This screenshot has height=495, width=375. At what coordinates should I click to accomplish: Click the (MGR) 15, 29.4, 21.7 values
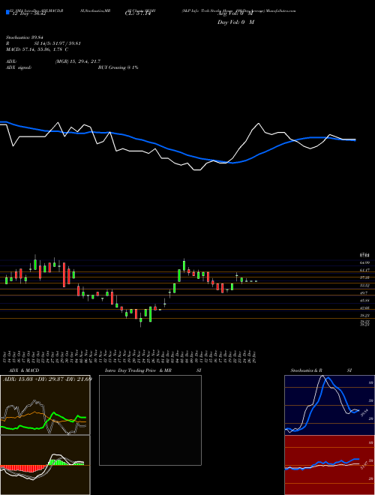[x=78, y=61]
